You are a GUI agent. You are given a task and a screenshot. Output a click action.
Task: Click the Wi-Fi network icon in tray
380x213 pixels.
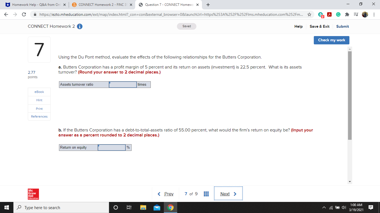(x=331, y=207)
